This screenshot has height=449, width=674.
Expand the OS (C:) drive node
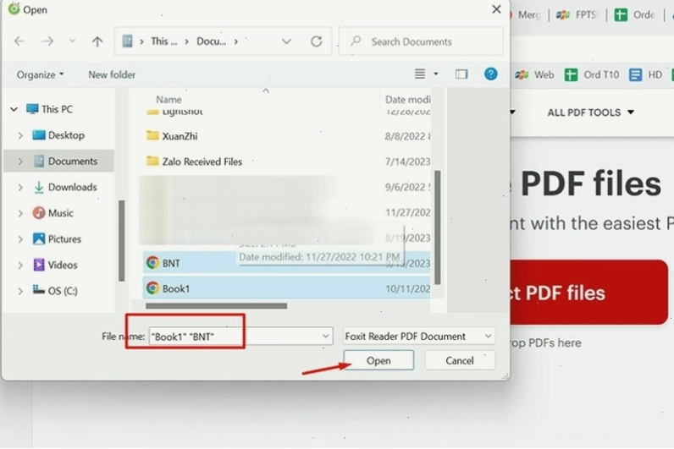coord(20,291)
